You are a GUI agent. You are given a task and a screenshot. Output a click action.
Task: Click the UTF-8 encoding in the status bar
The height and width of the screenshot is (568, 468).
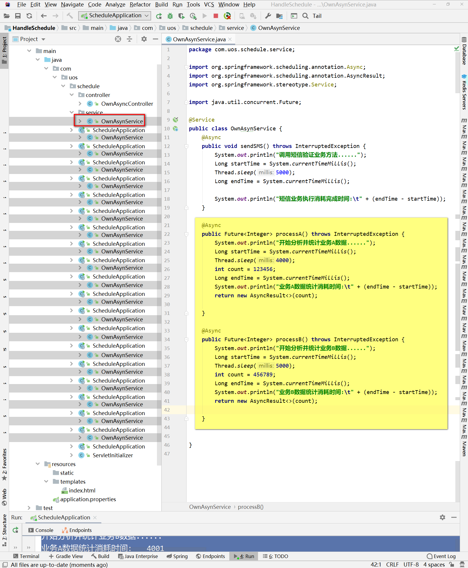tap(411, 564)
